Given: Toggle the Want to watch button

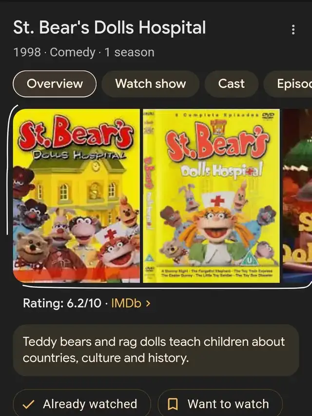Looking at the screenshot, I should pyautogui.click(x=220, y=403).
